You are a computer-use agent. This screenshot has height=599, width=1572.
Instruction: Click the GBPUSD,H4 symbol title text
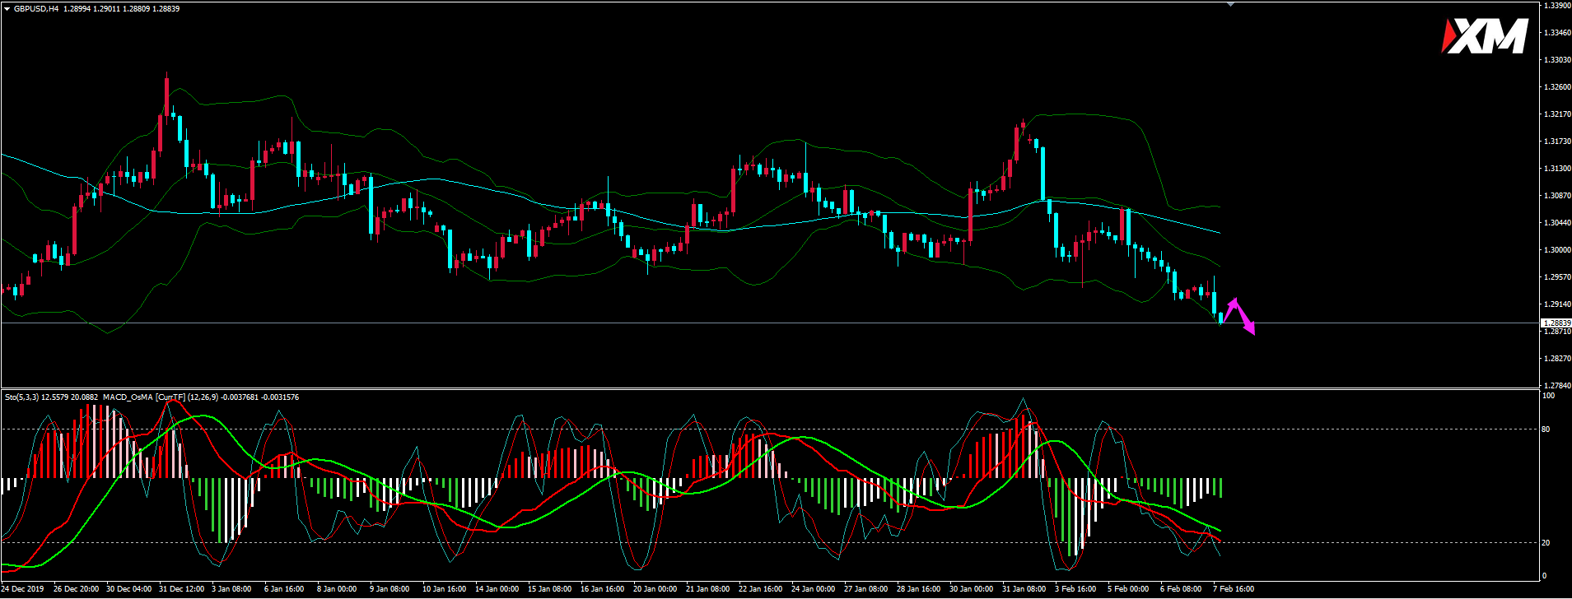36,9
